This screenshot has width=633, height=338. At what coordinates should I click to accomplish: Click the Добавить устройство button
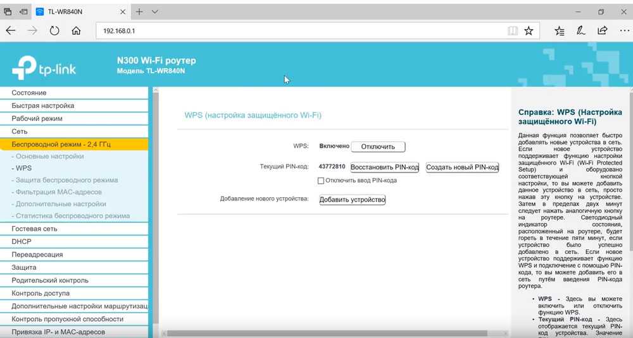tap(352, 200)
